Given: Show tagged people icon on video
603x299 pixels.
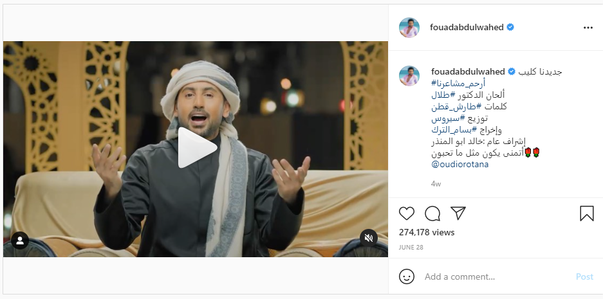Looking at the screenshot, I should [20, 240].
